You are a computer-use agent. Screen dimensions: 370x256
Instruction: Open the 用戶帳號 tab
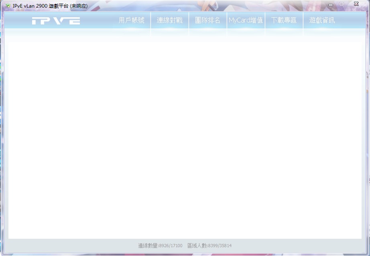[x=132, y=20]
